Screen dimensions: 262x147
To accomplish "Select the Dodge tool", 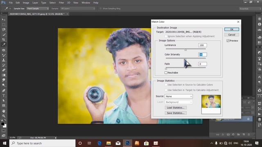I will point(4,85).
